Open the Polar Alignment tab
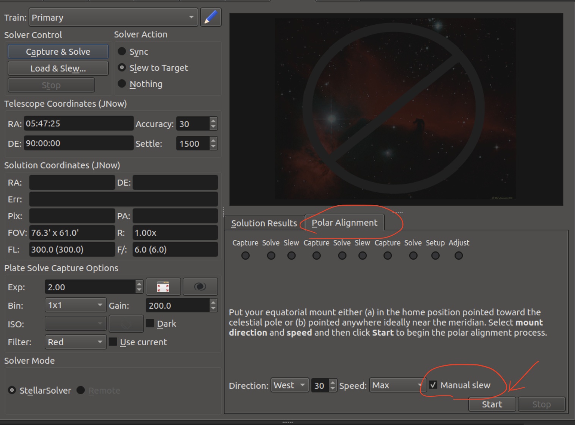The image size is (575, 425). pos(345,222)
